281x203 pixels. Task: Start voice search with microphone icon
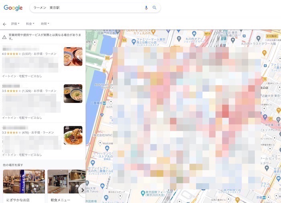click(x=146, y=8)
